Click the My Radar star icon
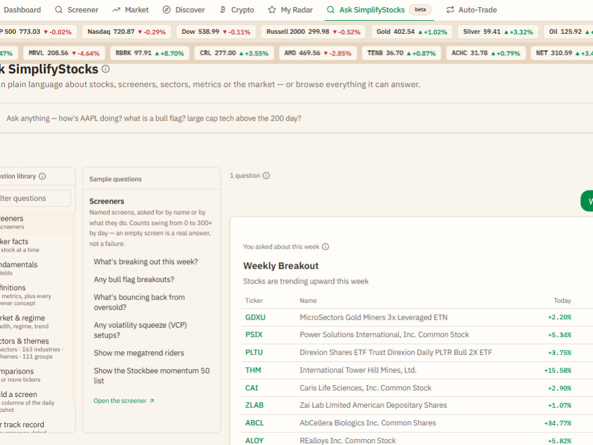The width and height of the screenshot is (593, 445). pos(272,10)
